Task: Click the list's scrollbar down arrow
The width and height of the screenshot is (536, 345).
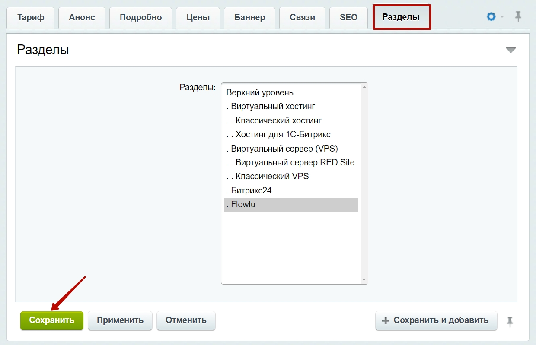Action: click(x=364, y=280)
